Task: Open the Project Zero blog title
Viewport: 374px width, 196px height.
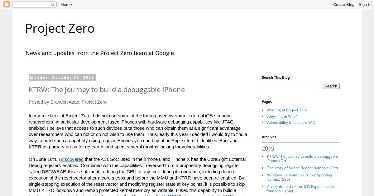Action: [60, 28]
